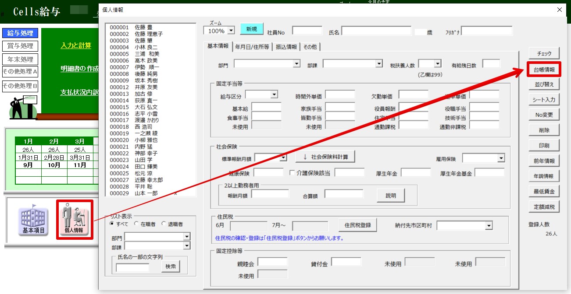Image resolution: width=571 pixels, height=294 pixels.
Task: Focus the 有給残日数 input field
Action: (491, 64)
